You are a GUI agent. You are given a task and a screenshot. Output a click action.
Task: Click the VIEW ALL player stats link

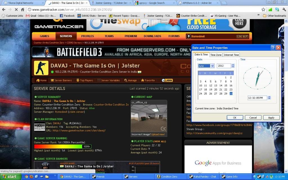[x=160, y=141]
